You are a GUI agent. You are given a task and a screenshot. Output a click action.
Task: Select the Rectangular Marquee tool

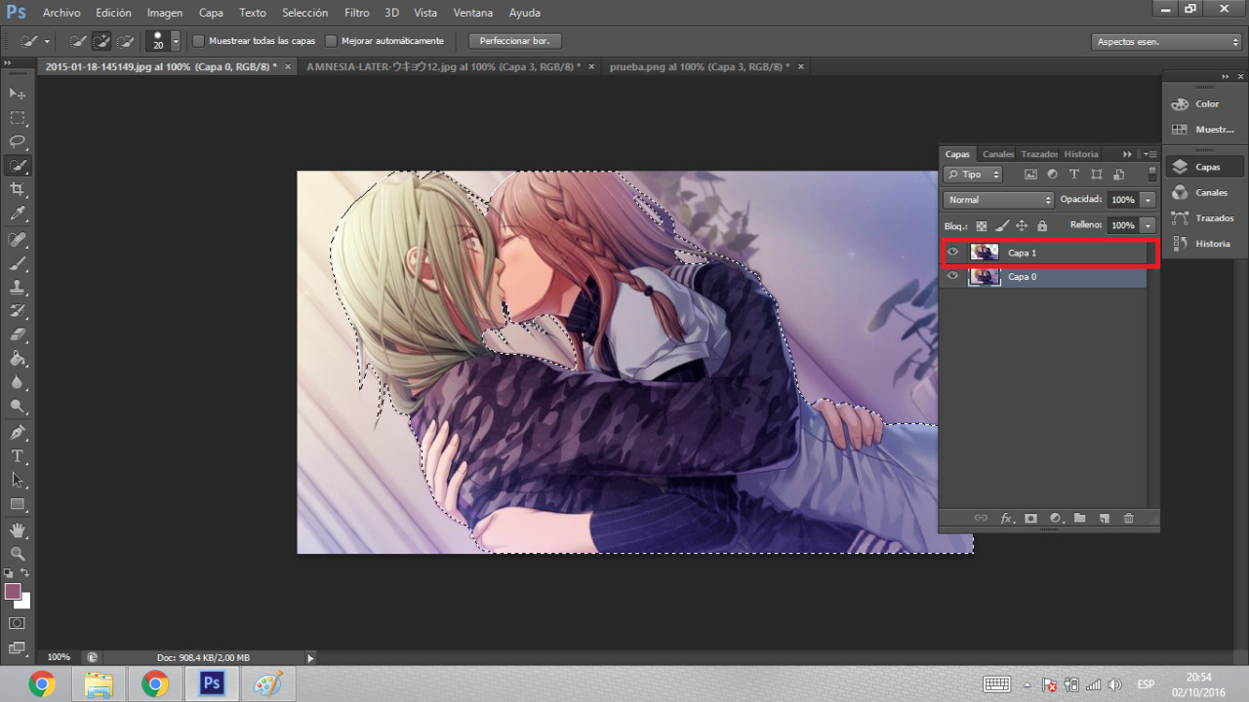(x=18, y=118)
